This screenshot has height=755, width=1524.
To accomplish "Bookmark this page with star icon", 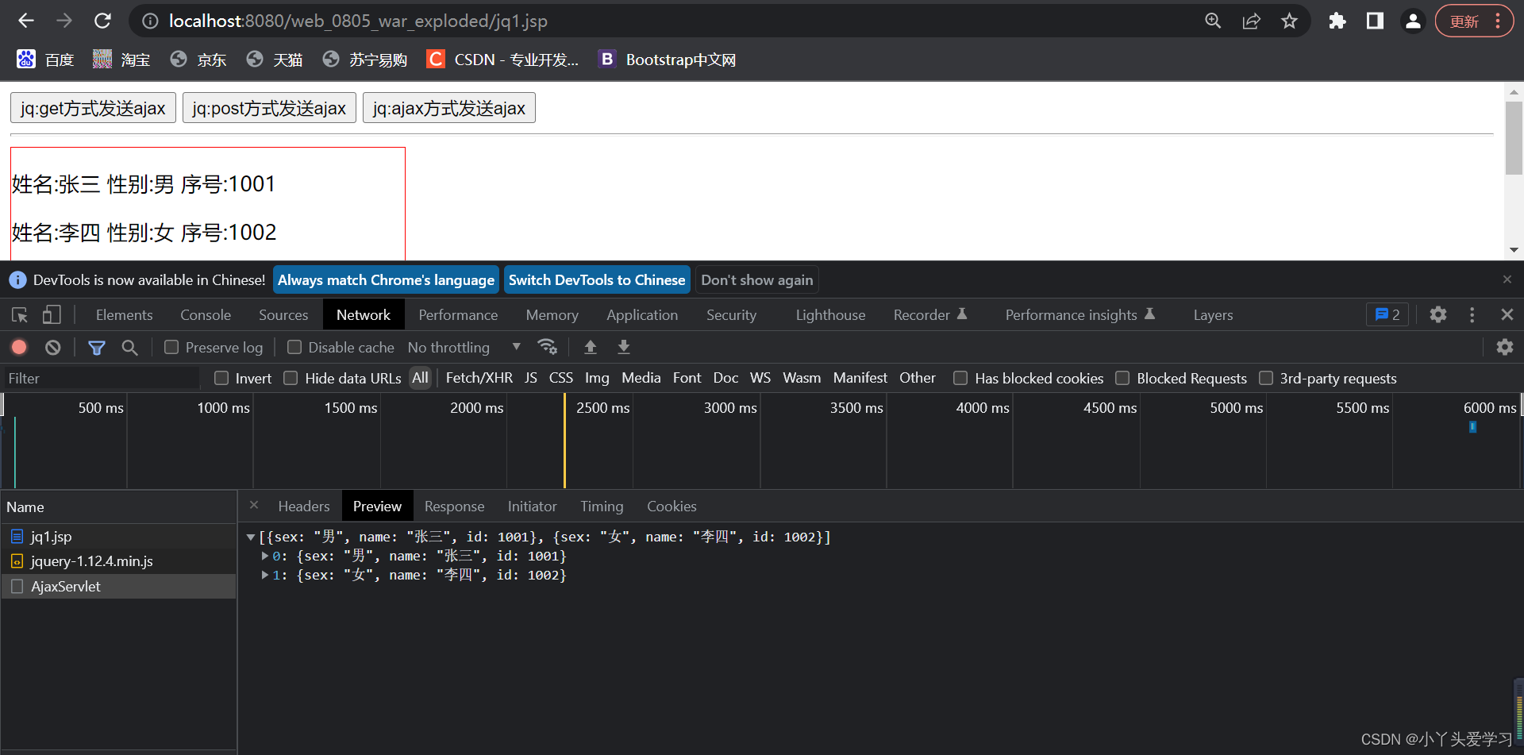I will click(x=1289, y=21).
